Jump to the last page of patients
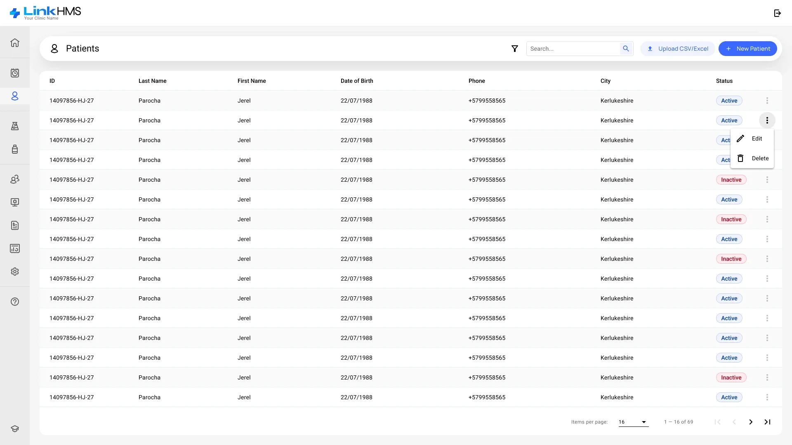This screenshot has width=792, height=445. click(x=767, y=422)
